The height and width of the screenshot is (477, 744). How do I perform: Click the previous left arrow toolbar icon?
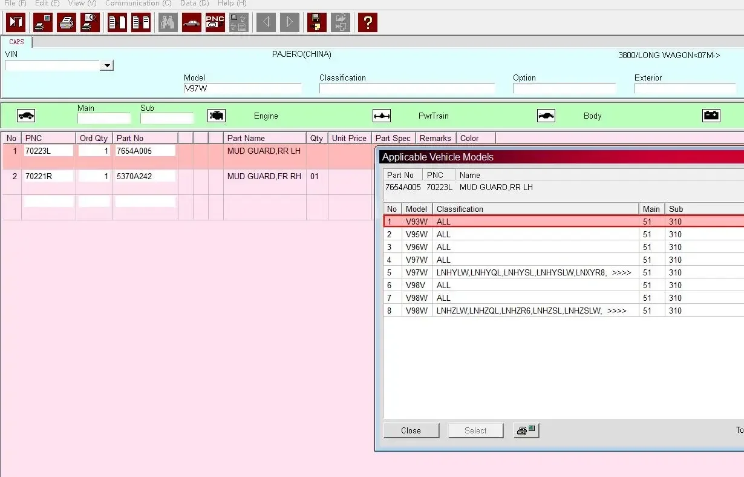tap(266, 22)
